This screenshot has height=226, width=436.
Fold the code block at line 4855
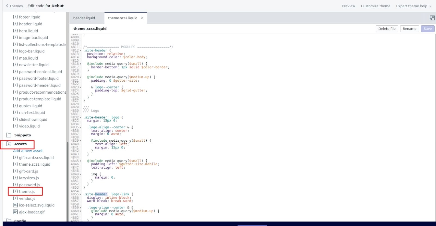click(x=80, y=194)
